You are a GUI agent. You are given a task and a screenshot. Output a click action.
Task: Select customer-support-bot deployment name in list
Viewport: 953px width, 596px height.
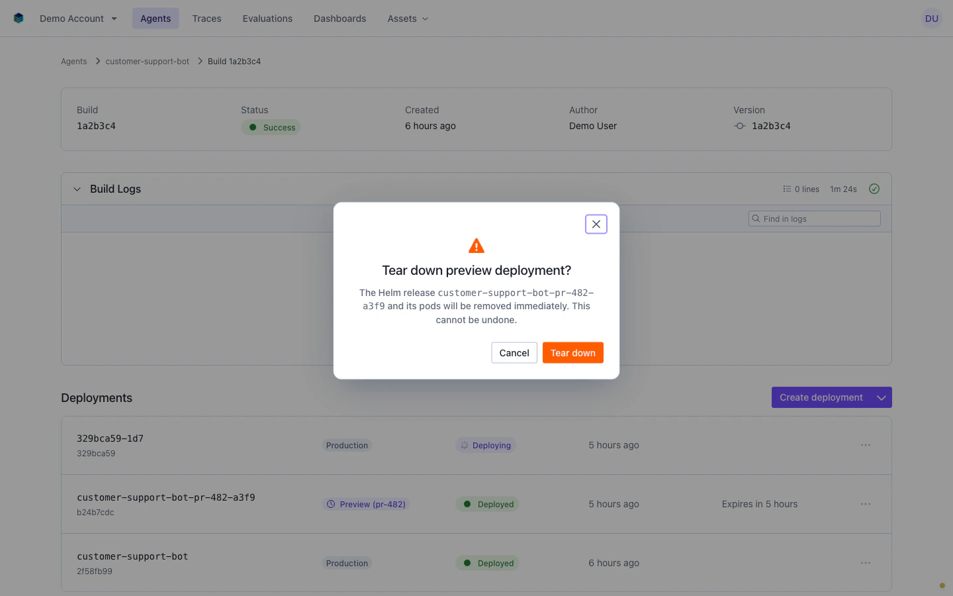pos(132,556)
